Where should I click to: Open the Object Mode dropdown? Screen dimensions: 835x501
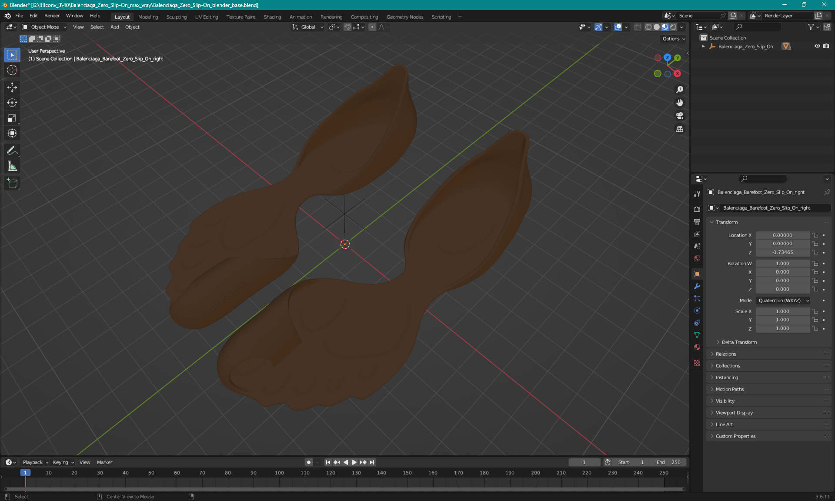click(x=44, y=27)
